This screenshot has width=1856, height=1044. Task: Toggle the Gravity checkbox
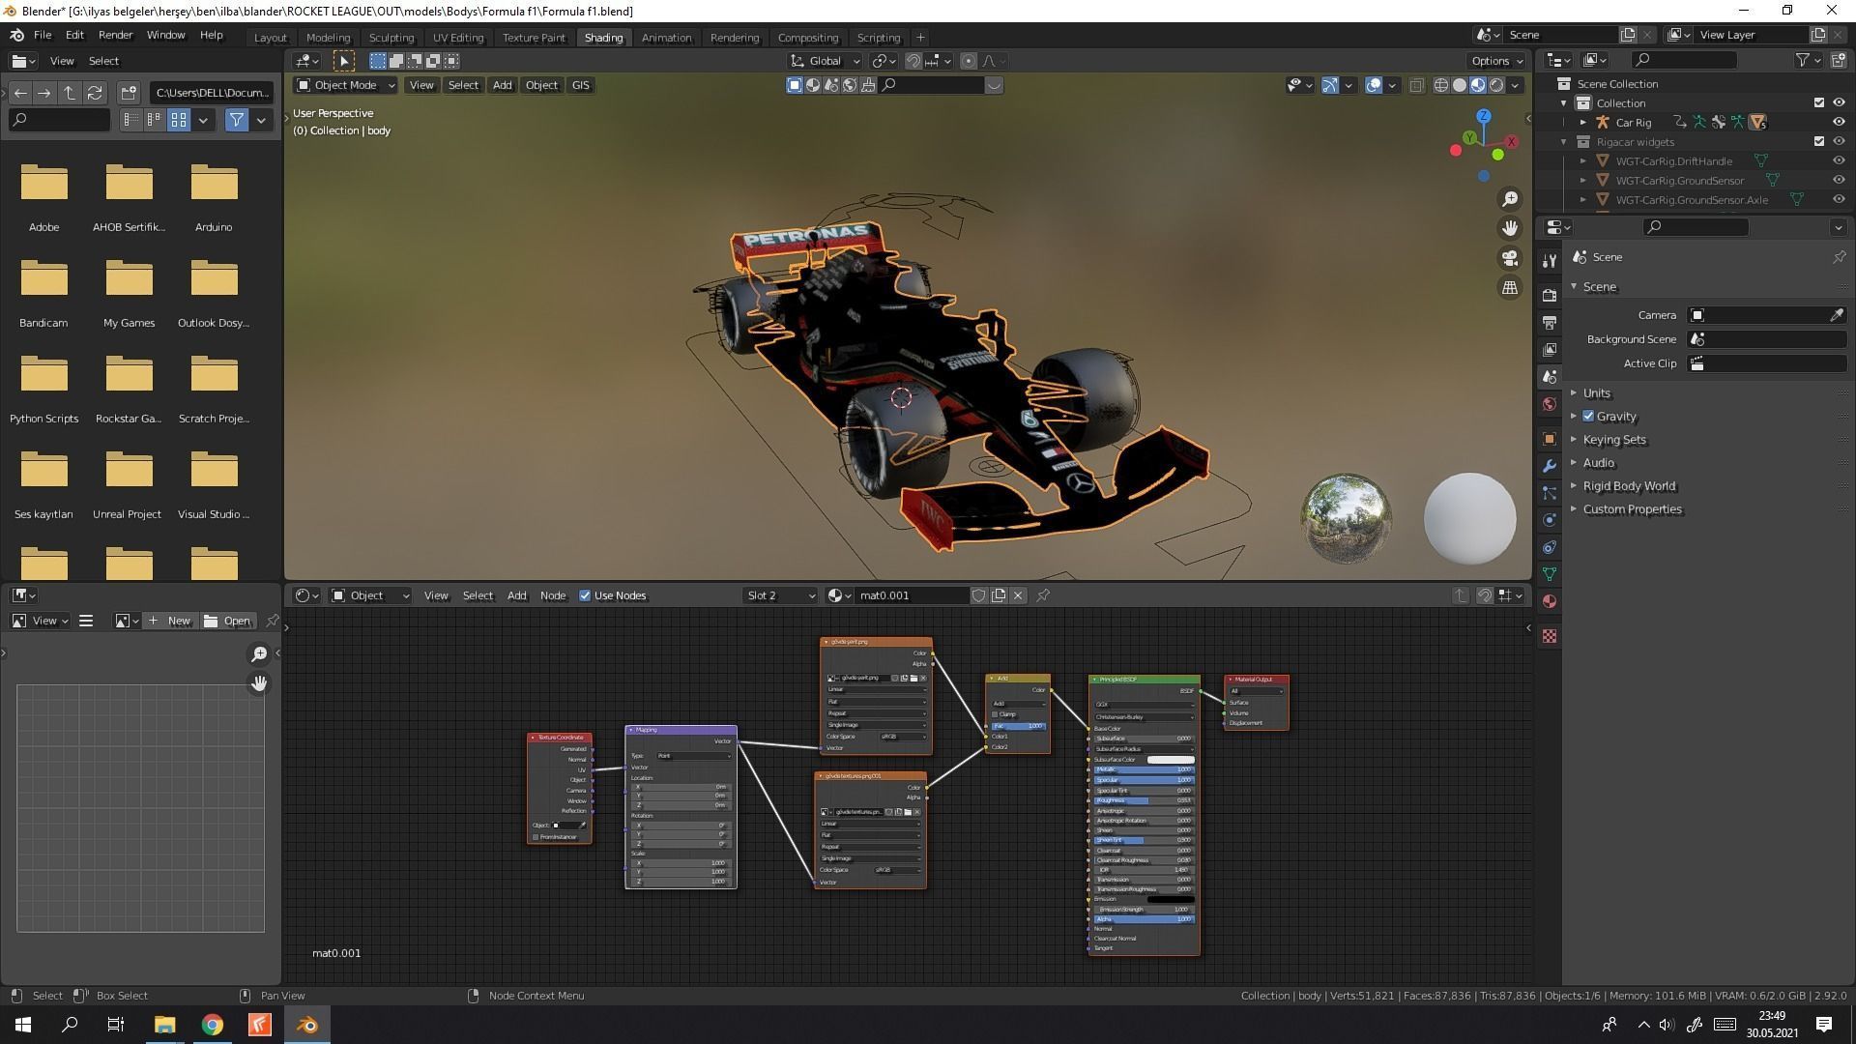(1587, 417)
